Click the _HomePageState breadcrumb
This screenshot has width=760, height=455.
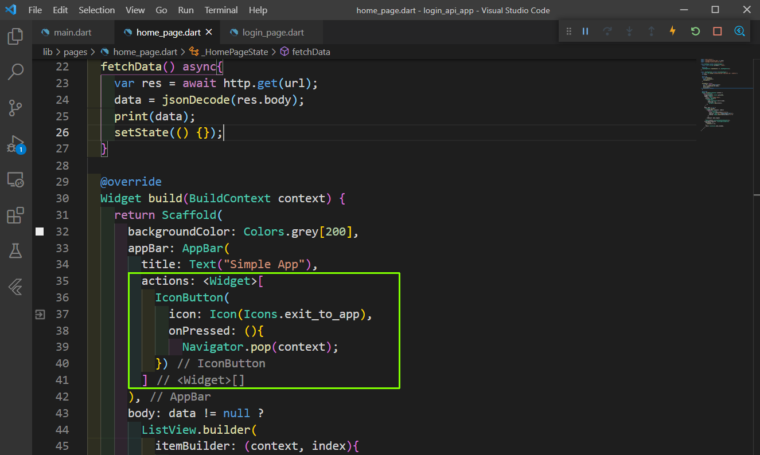[234, 52]
